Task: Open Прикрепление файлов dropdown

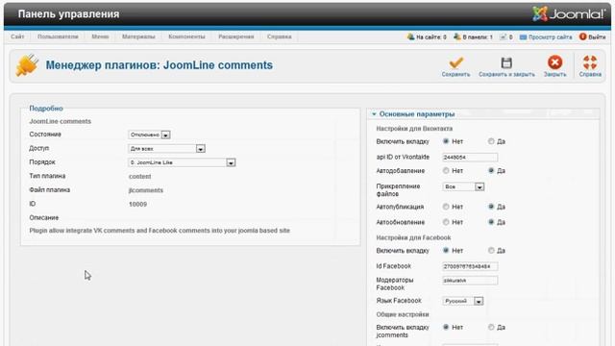Action: 463,187
